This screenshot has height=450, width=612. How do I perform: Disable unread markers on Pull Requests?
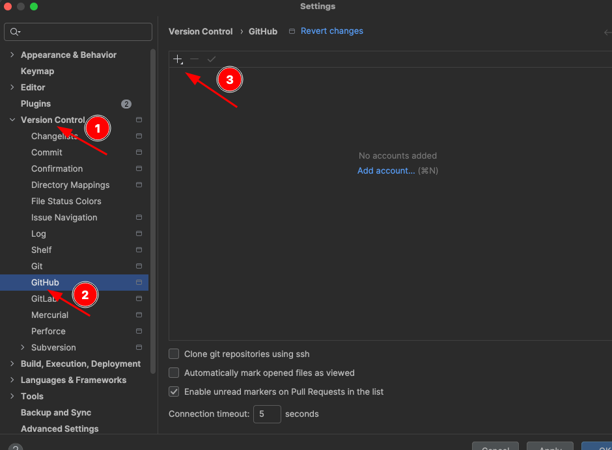point(174,391)
